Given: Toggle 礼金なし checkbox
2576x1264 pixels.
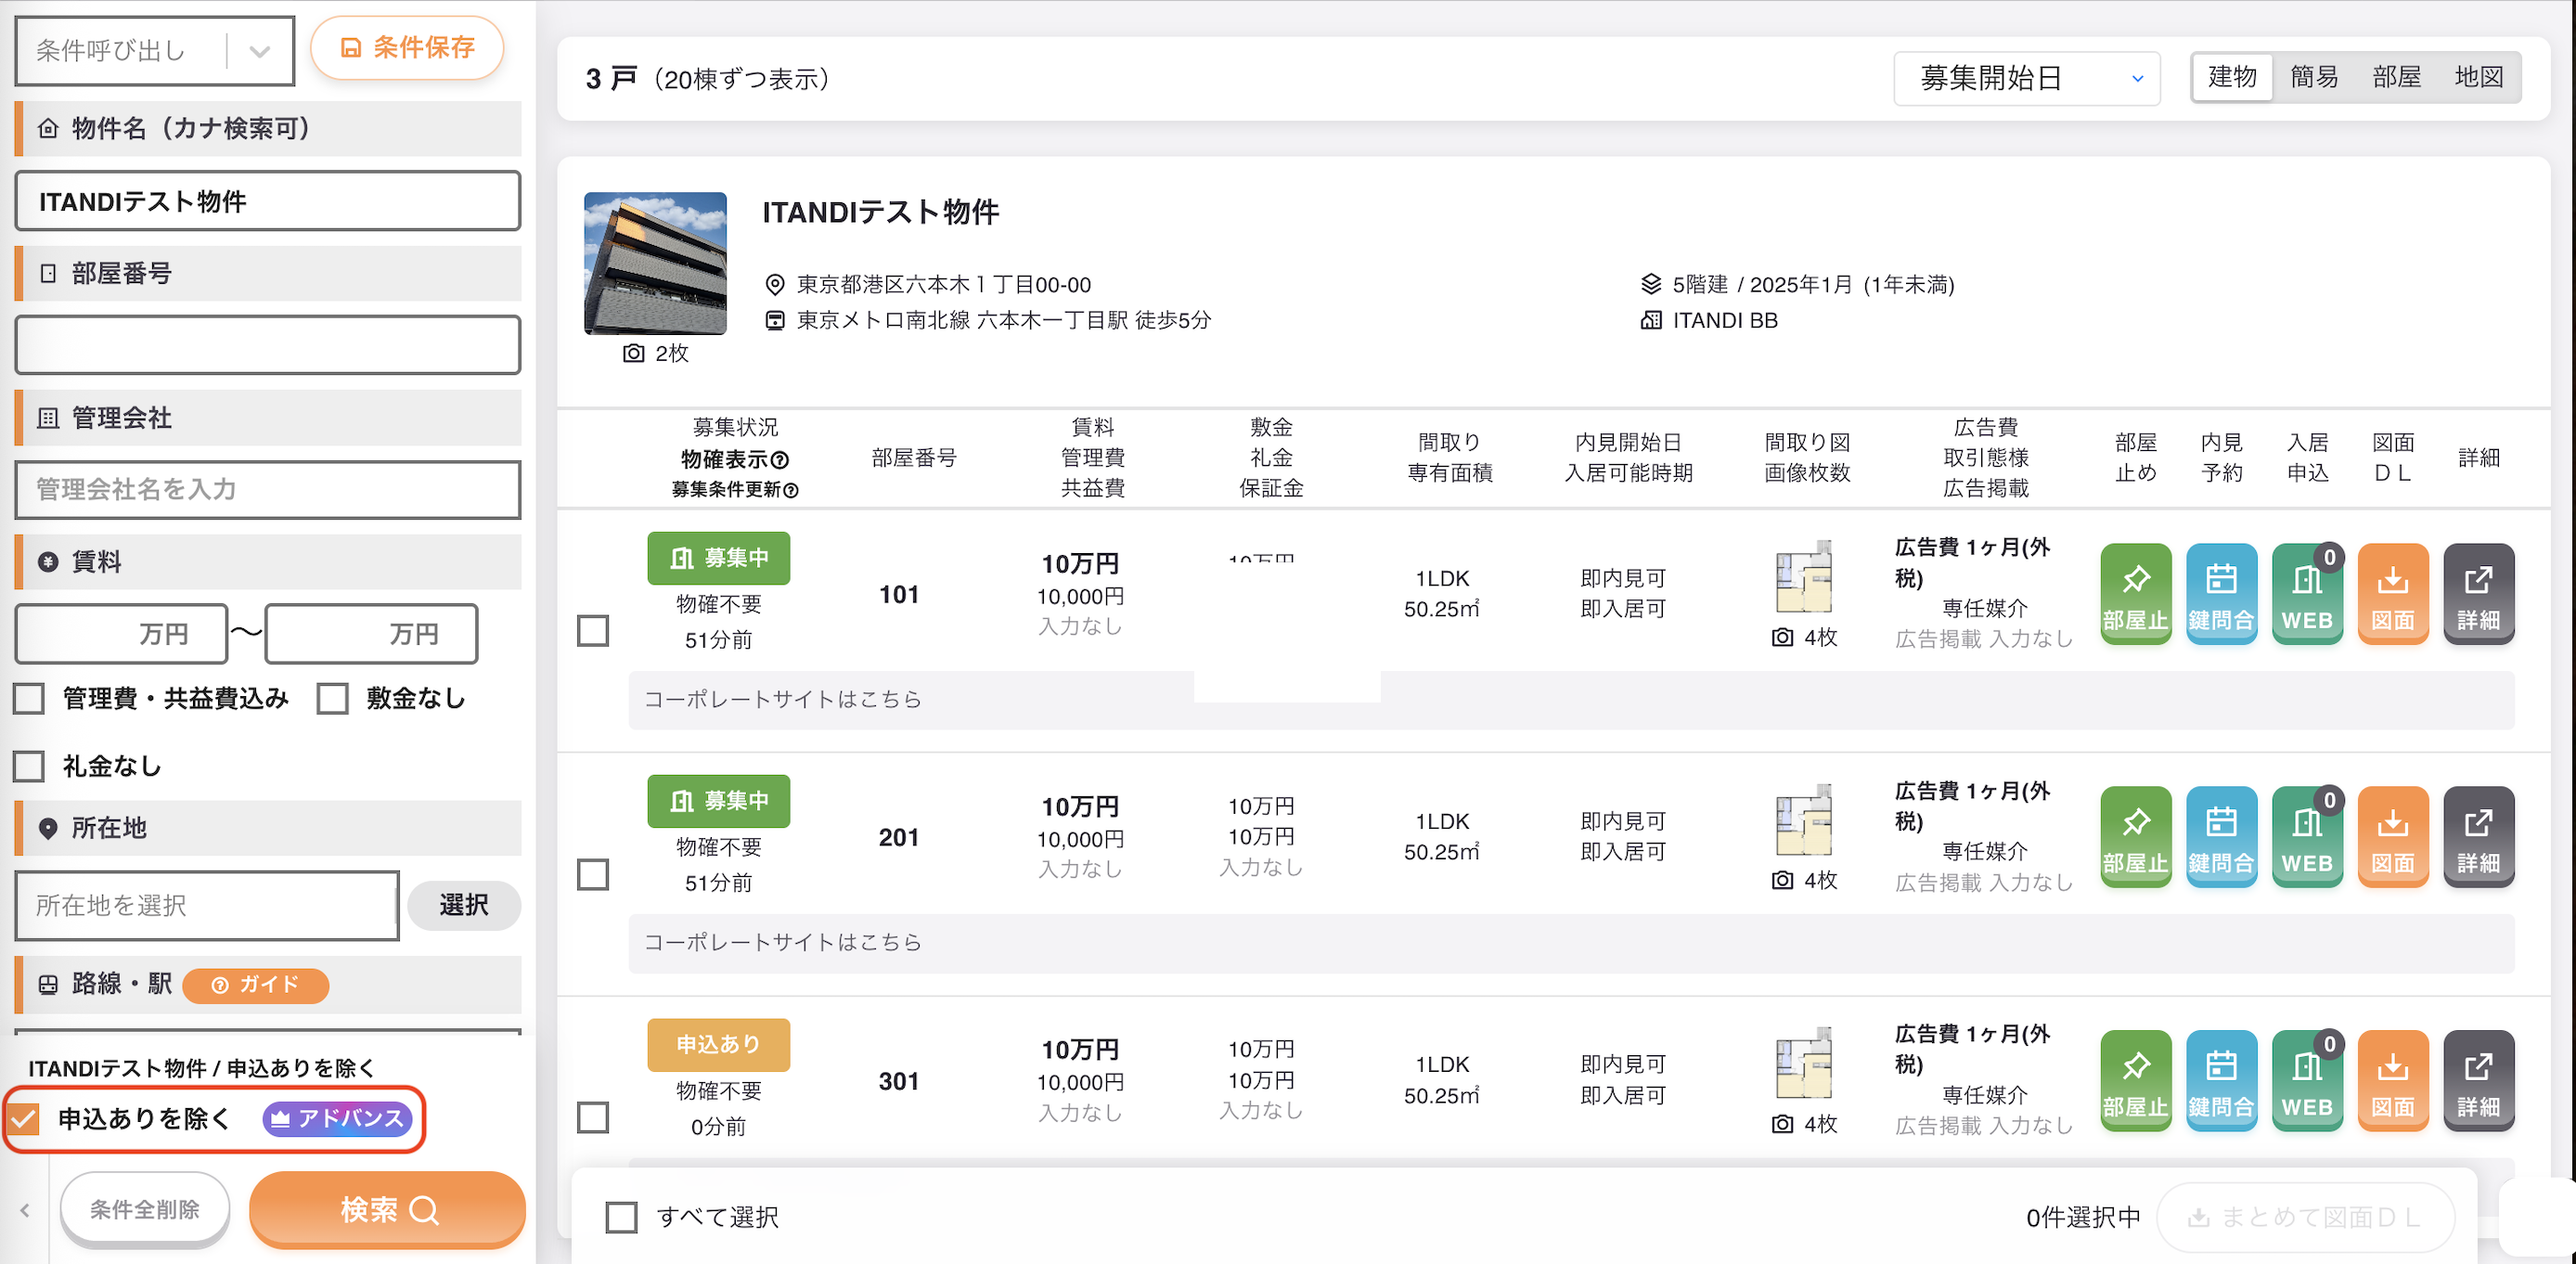Looking at the screenshot, I should pos(29,766).
